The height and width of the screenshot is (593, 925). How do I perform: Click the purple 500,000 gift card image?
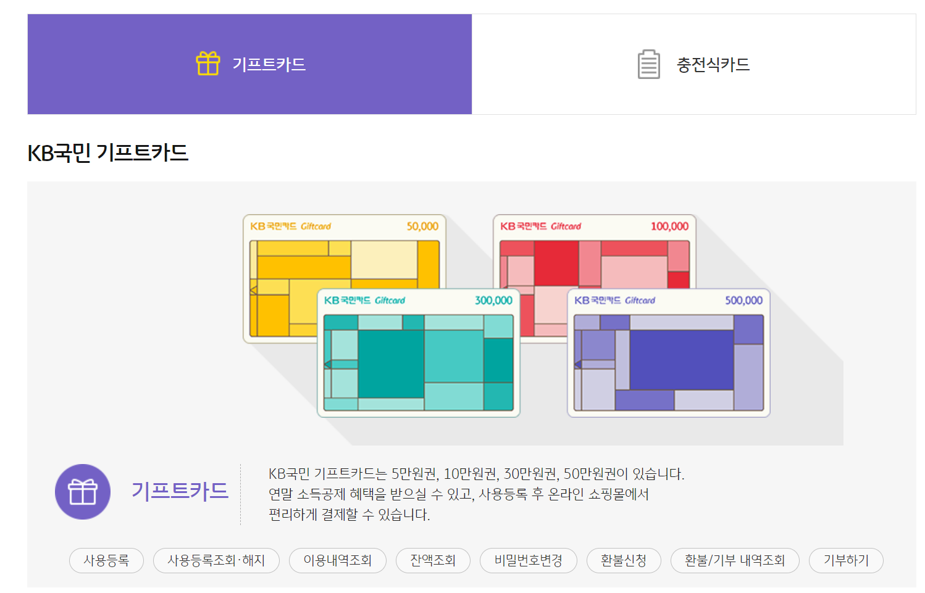pos(669,353)
